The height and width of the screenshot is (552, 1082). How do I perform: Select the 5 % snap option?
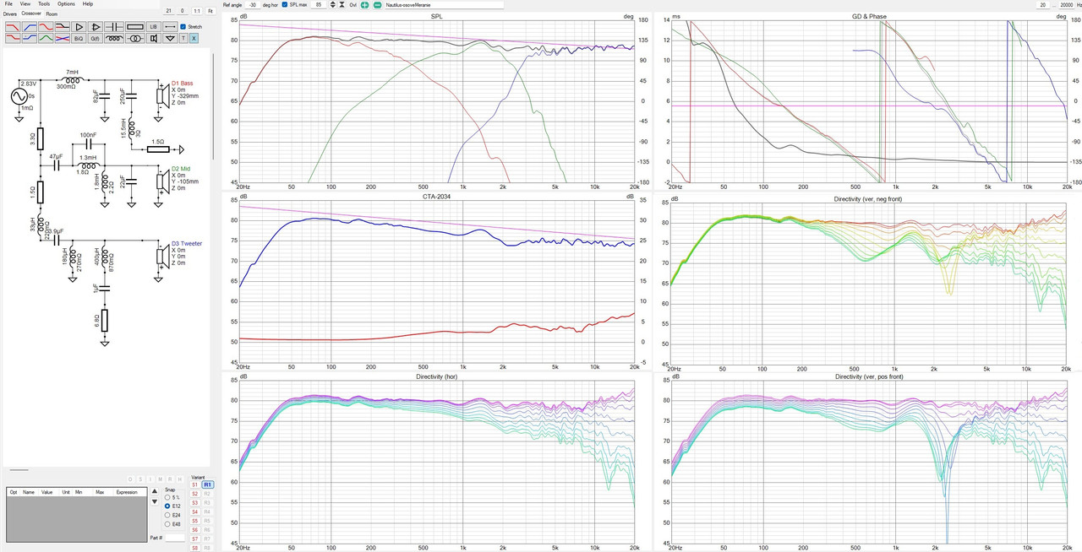click(x=167, y=497)
